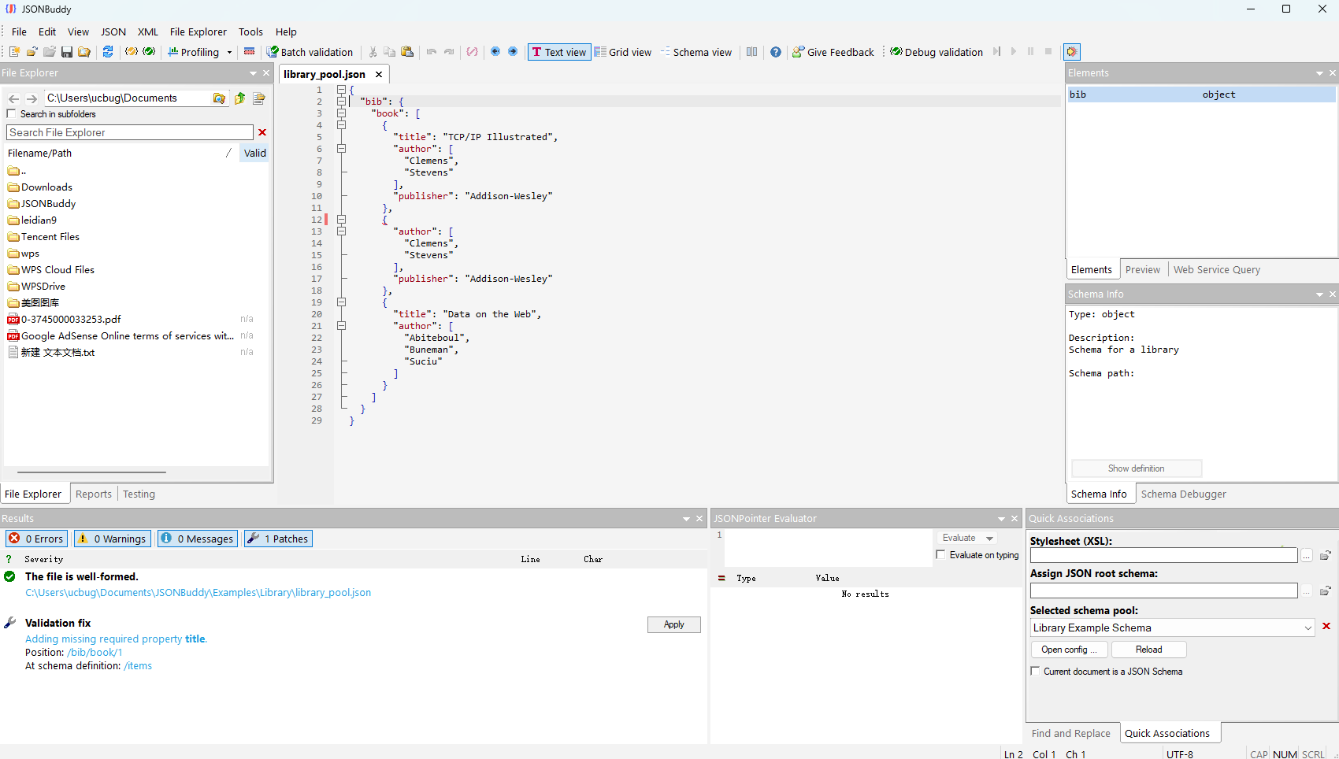Open help via blue question mark icon
Screen dimensions: 1339x759
coord(776,52)
